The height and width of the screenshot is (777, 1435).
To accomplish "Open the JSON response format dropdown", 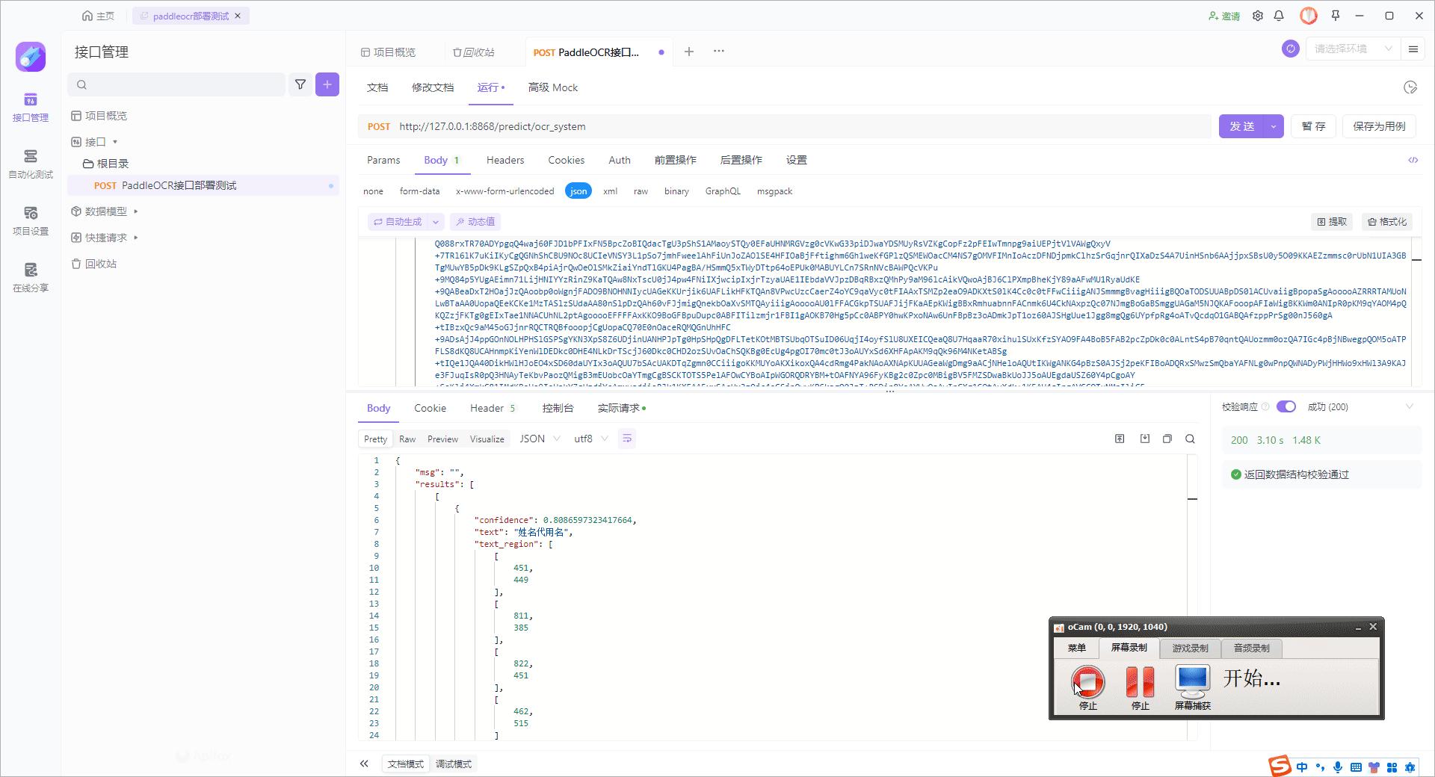I will coord(540,439).
